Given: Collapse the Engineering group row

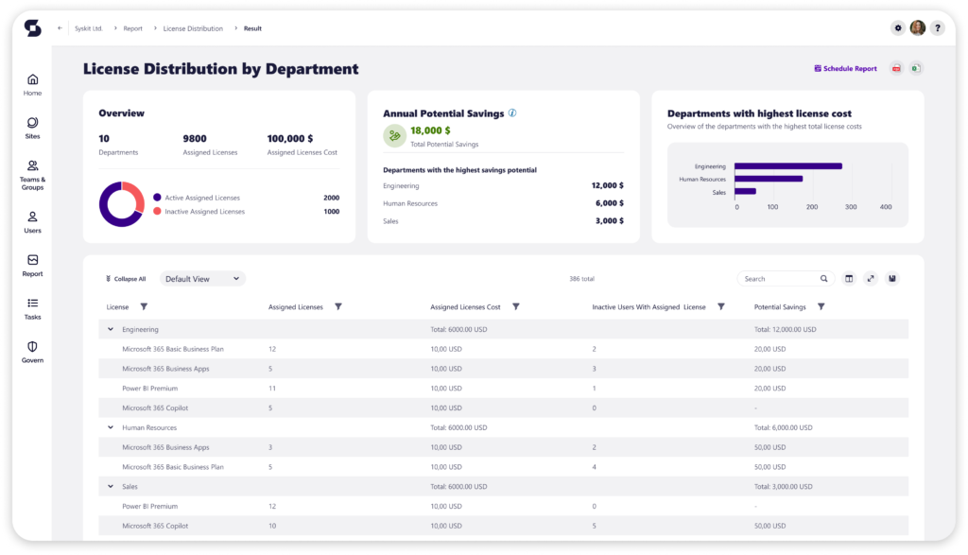Looking at the screenshot, I should point(111,329).
